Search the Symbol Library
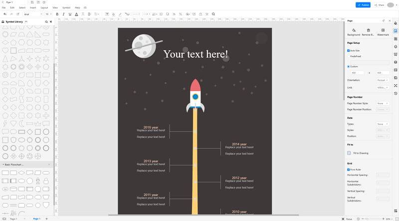The height and width of the screenshot is (221, 399). pyautogui.click(x=46, y=22)
